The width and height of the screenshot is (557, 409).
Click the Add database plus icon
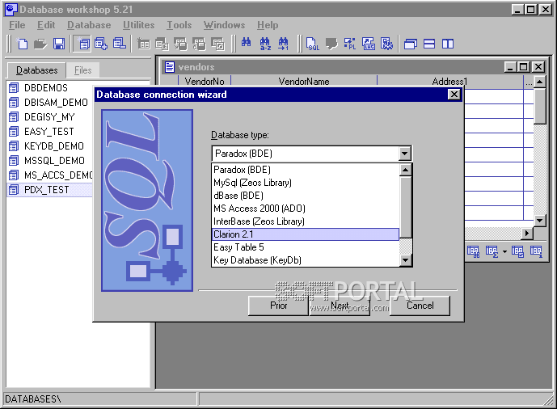[x=101, y=44]
